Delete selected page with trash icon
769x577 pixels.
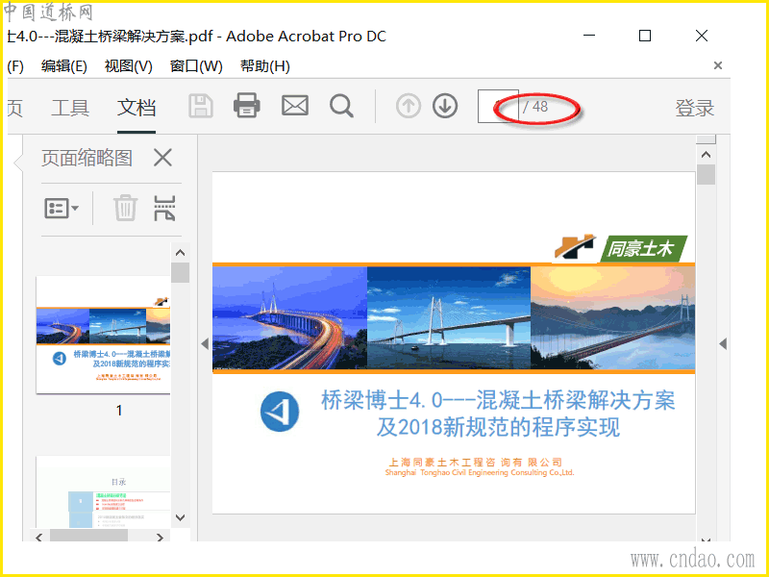pyautogui.click(x=126, y=208)
